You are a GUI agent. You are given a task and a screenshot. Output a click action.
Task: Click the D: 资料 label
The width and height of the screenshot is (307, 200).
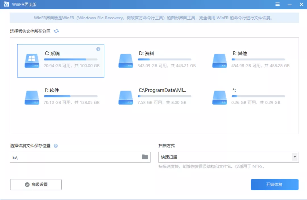pyautogui.click(x=146, y=53)
